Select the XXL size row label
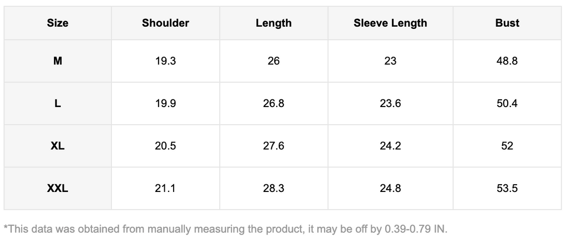This screenshot has height=243, width=570. (58, 189)
